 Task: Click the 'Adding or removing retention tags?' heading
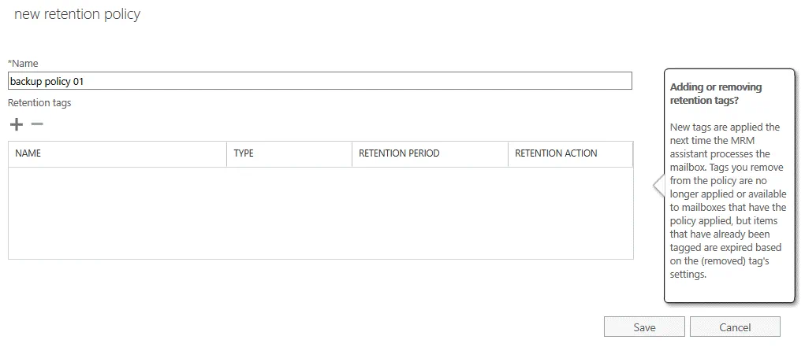(x=715, y=94)
